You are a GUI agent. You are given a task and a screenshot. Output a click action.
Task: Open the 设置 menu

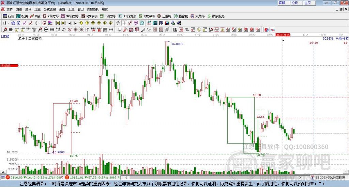(x=62, y=9)
